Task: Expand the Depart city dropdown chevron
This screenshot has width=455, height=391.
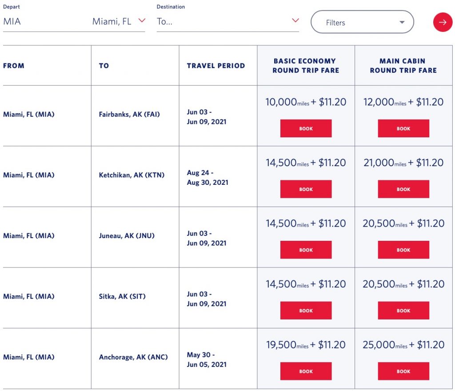Action: 142,21
